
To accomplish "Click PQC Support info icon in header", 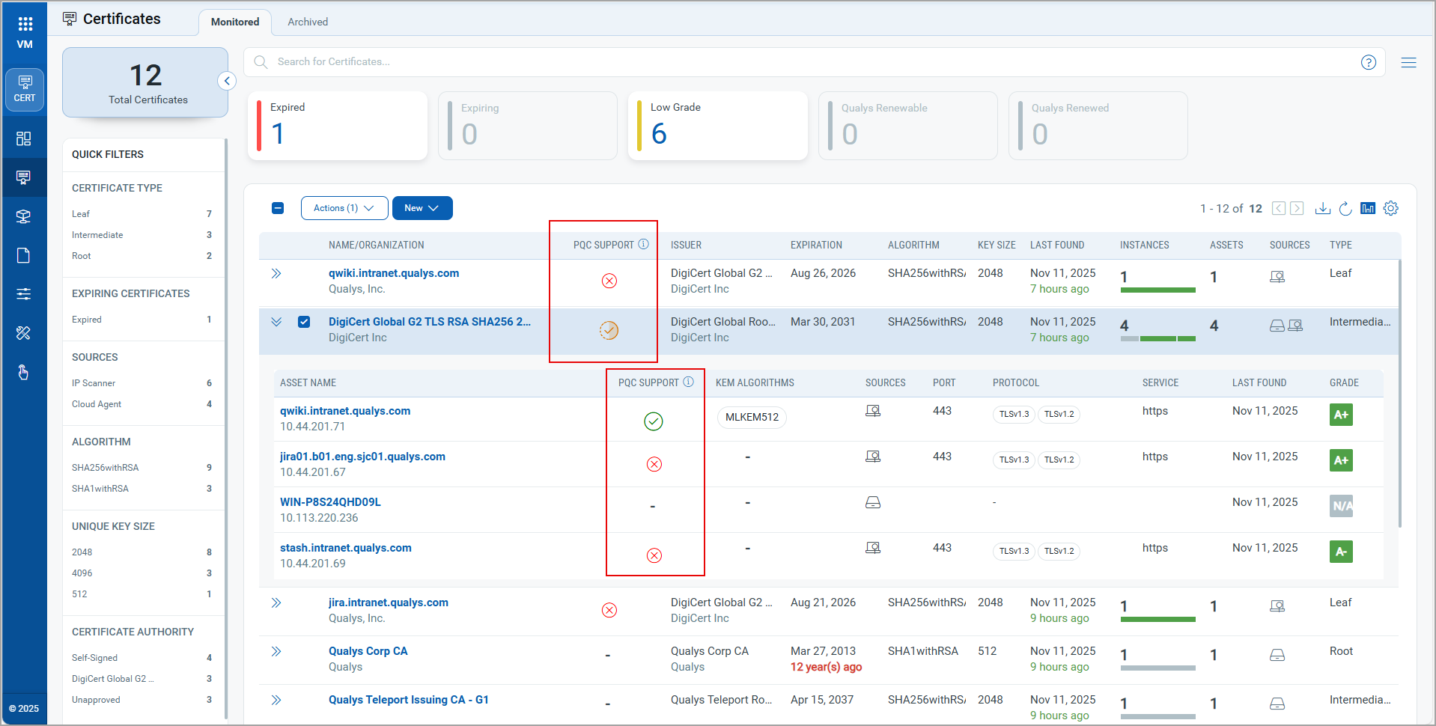I will point(643,245).
